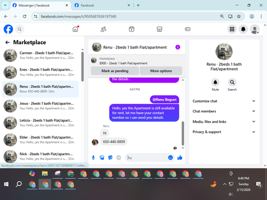Click the address bar URL

tap(78, 17)
